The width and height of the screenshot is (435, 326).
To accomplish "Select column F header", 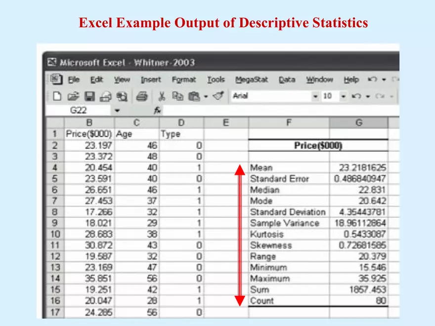I will tap(289, 122).
